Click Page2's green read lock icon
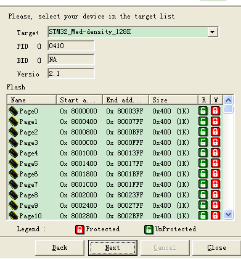The image size is (241, 259). pos(203,132)
